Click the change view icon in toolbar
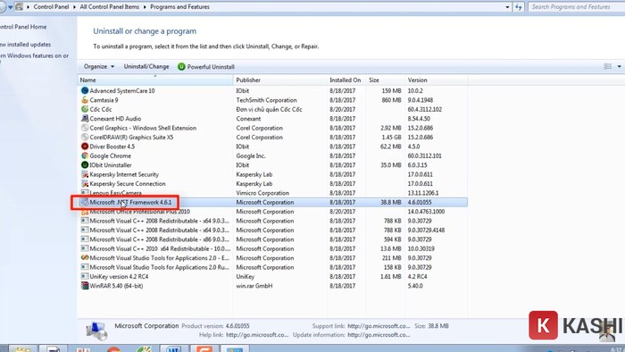Screen dimensions: 625x352 point(607,66)
